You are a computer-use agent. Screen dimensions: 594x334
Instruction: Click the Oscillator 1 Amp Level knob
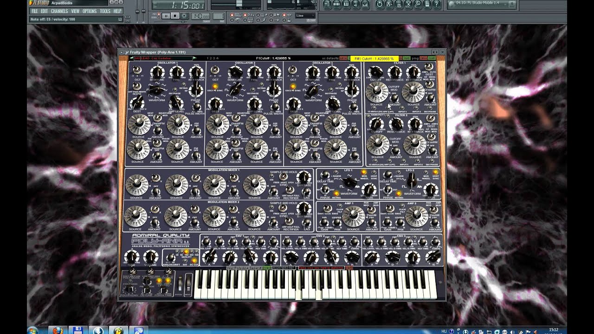coord(176,103)
